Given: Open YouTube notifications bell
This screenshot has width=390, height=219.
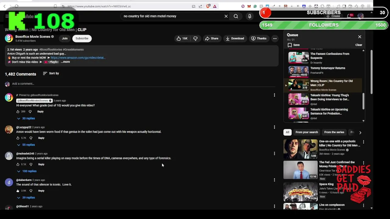Looking at the screenshot, I should [x=349, y=16].
